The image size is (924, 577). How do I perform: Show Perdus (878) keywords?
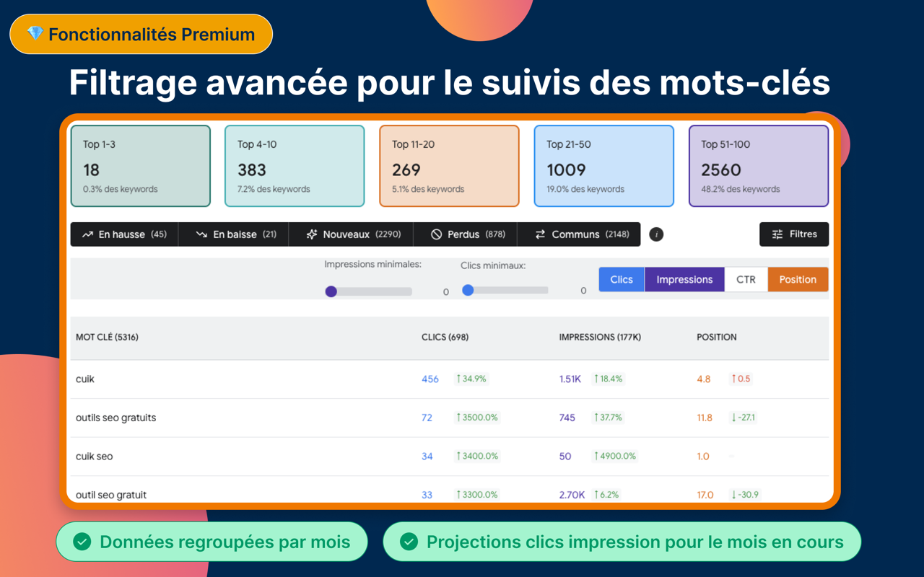pyautogui.click(x=466, y=234)
